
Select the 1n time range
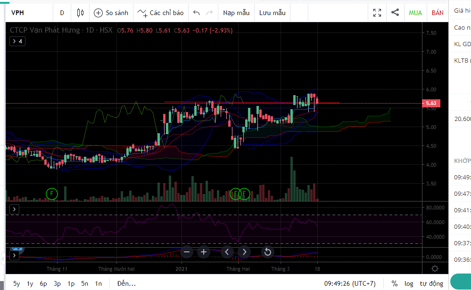point(98,283)
